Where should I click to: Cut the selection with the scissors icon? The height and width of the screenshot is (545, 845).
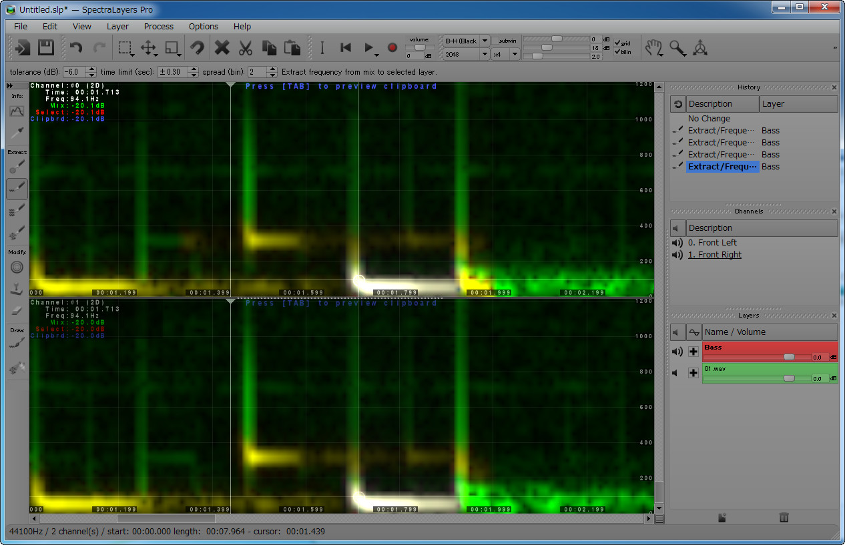tap(245, 47)
